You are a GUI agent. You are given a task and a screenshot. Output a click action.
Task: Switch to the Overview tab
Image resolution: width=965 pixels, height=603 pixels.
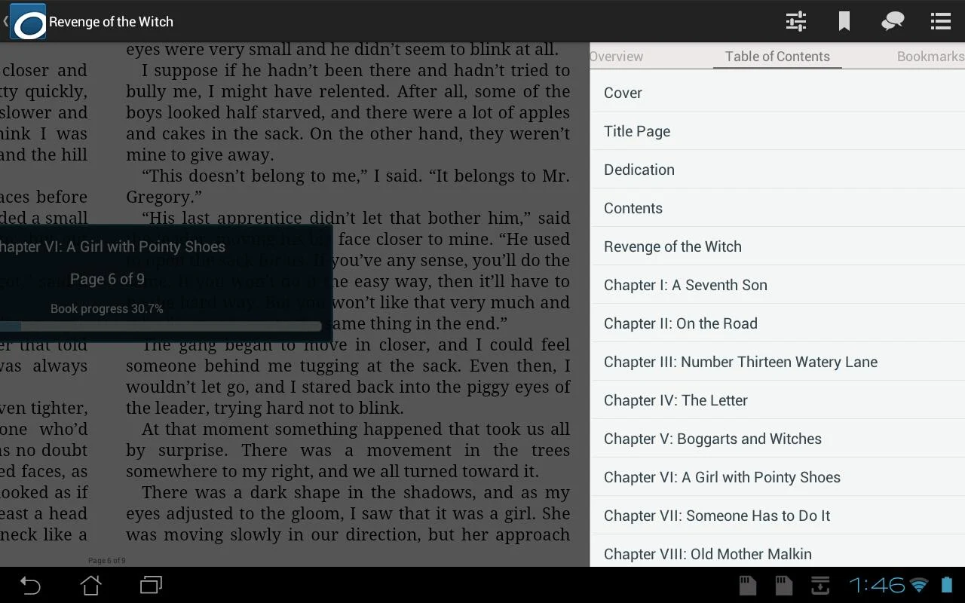click(x=616, y=57)
